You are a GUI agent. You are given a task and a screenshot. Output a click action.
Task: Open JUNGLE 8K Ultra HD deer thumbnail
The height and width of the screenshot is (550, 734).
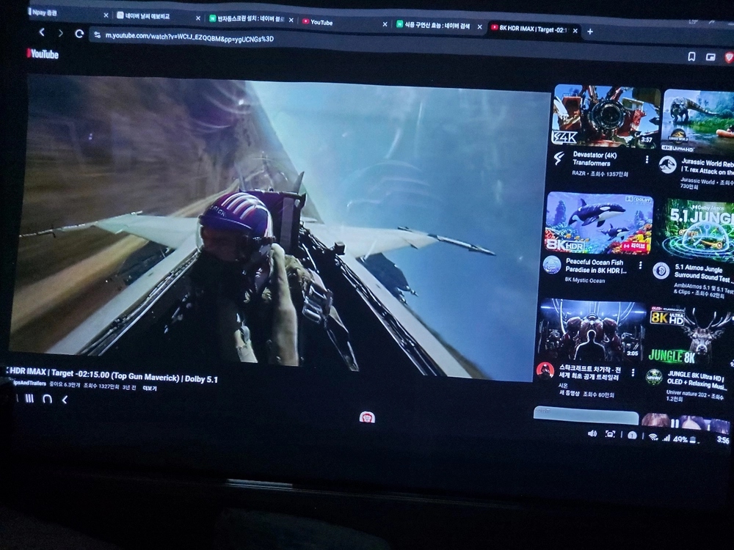coord(691,335)
